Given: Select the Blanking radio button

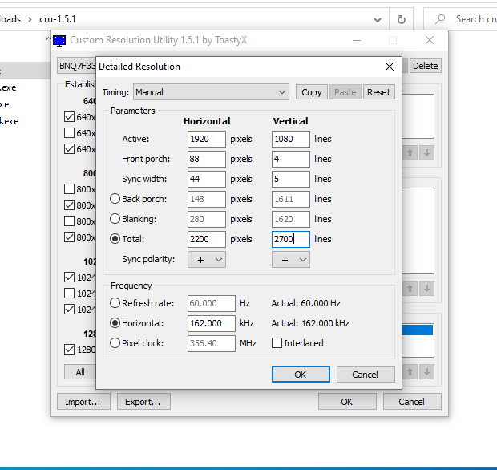Looking at the screenshot, I should click(115, 219).
